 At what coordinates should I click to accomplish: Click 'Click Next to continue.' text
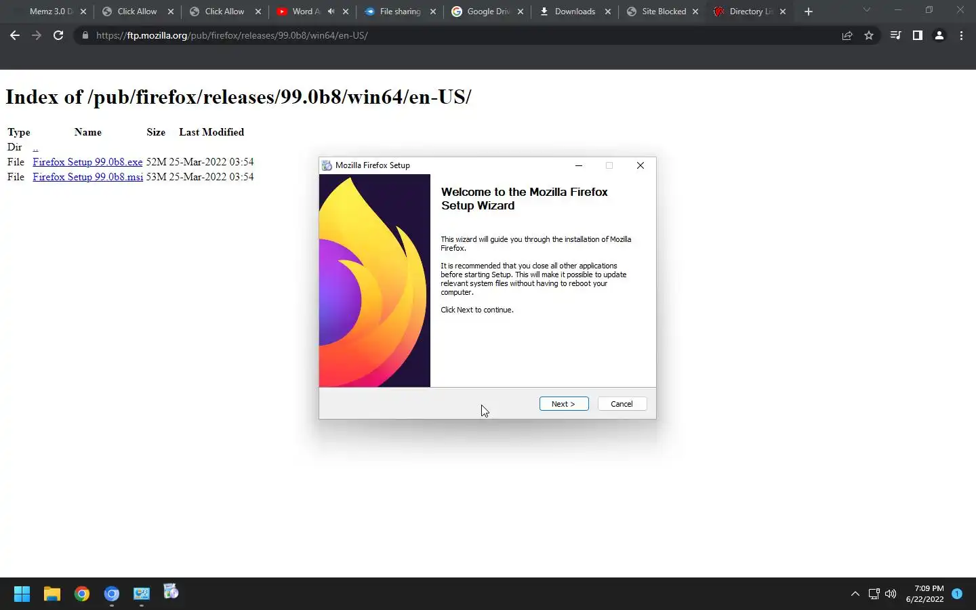click(477, 310)
